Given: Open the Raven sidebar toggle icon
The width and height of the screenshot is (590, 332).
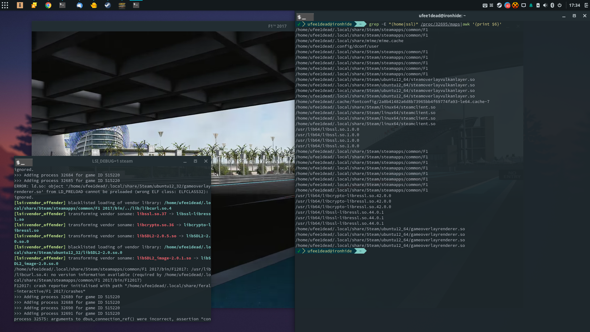Looking at the screenshot, I should [586, 5].
